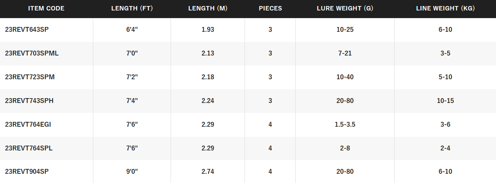Select item code 23REVT643SP
Screen dimensions: 496x183
tap(27, 30)
